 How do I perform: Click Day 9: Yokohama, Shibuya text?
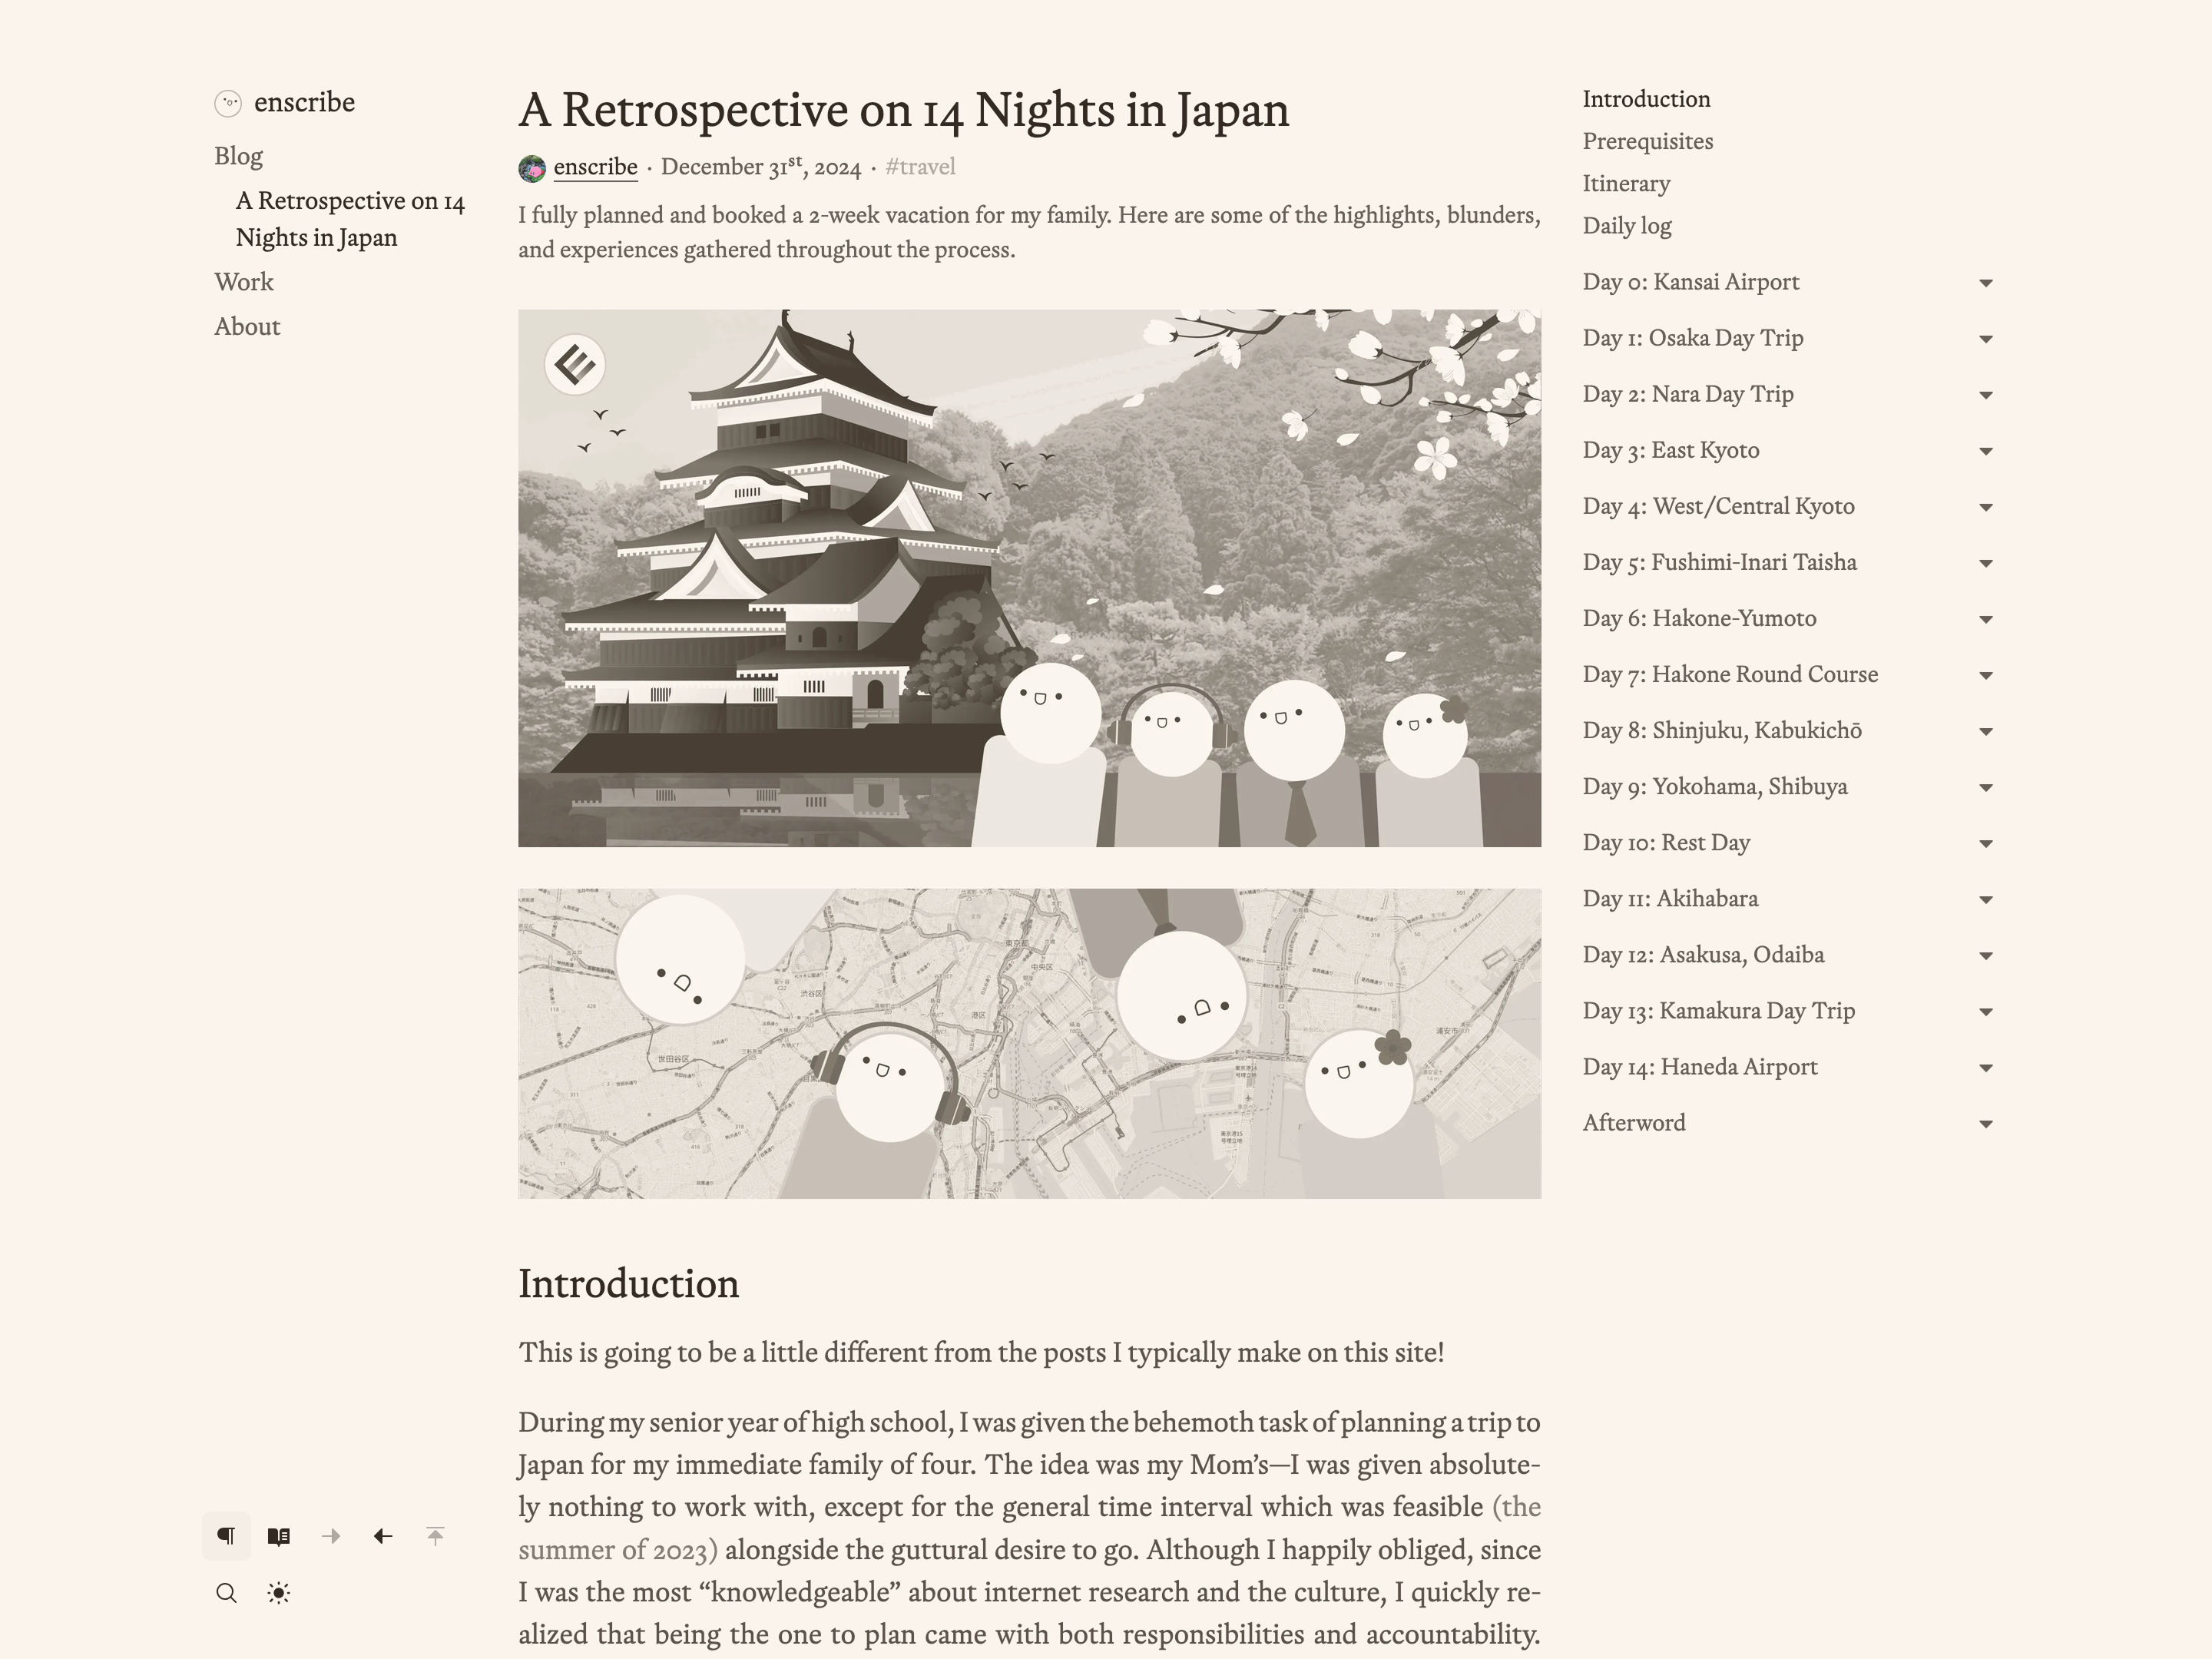click(1715, 786)
